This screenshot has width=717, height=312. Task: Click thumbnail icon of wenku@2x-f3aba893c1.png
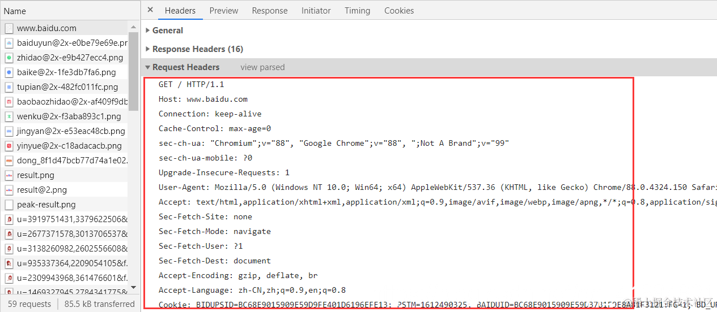click(9, 116)
